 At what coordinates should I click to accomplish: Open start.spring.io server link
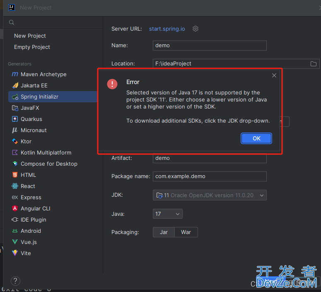[167, 29]
